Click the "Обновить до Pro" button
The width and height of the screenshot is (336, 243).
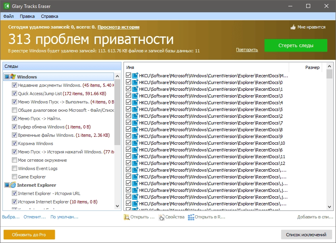(x=29, y=235)
